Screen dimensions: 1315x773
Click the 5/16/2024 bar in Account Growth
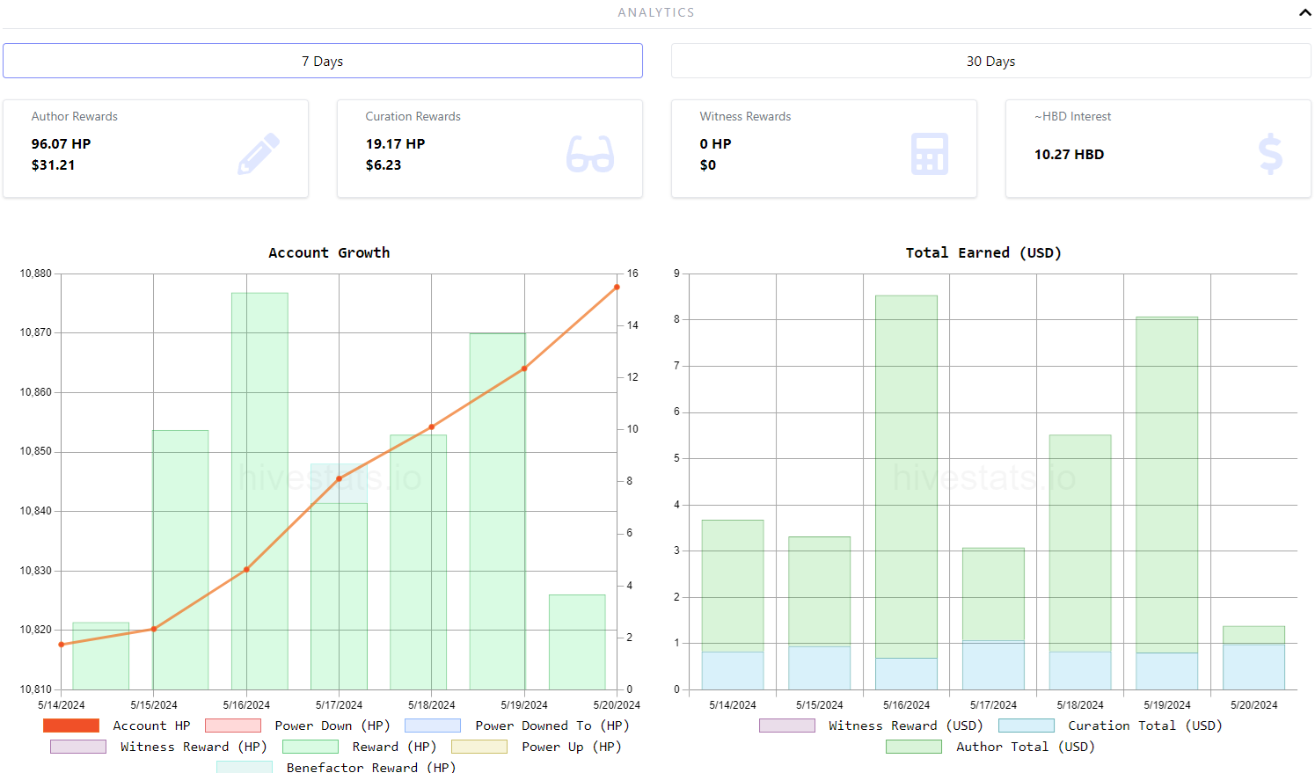(x=259, y=491)
